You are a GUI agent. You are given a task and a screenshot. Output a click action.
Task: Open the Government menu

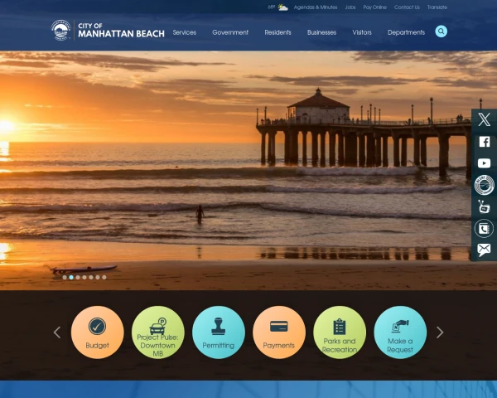point(230,32)
